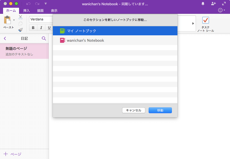Viewport: 230px width, 159px height.
Task: Open the quick access toolbar customize dropdown
Action: [46, 4]
